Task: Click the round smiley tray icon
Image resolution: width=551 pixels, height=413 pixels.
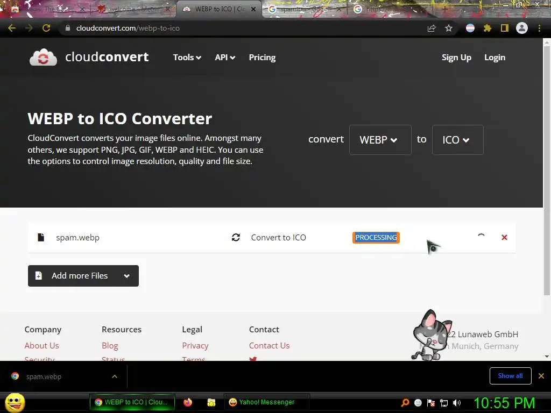Action: pyautogui.click(x=418, y=403)
